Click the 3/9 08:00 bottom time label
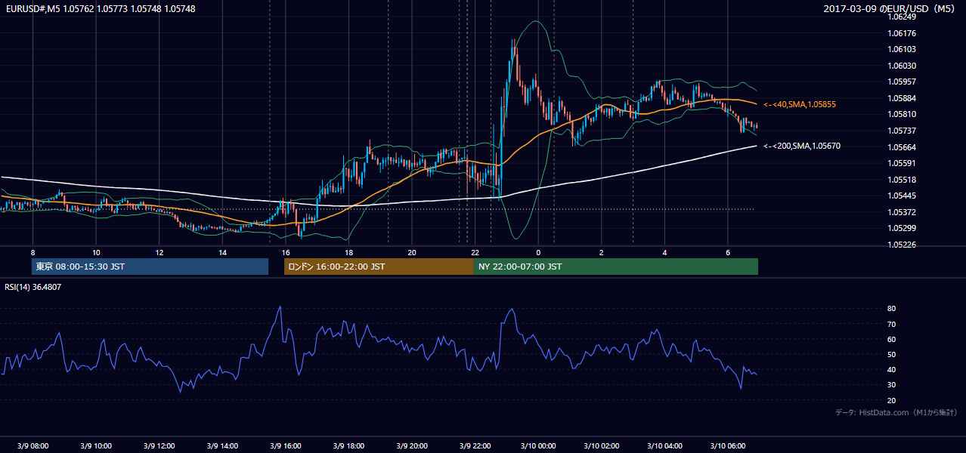Image resolution: width=966 pixels, height=453 pixels. (x=33, y=446)
